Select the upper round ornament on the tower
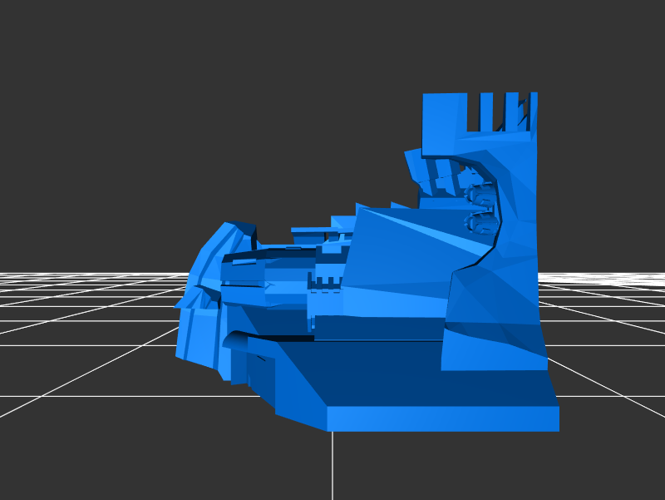 480,195
